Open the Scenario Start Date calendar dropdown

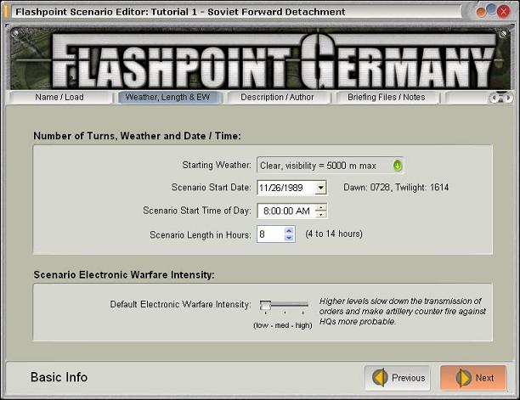tap(320, 188)
